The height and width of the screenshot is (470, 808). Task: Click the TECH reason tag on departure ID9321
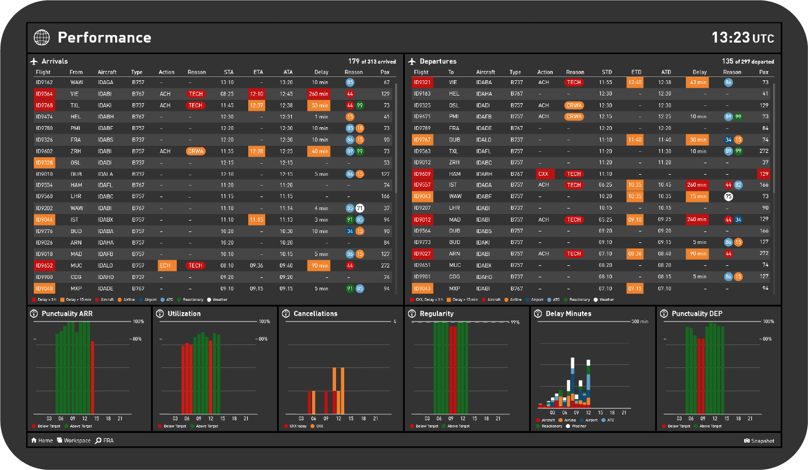pyautogui.click(x=573, y=82)
